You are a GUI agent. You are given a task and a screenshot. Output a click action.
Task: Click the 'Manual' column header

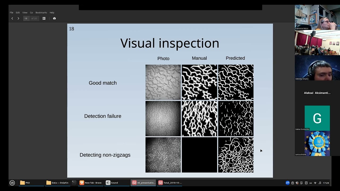199,58
